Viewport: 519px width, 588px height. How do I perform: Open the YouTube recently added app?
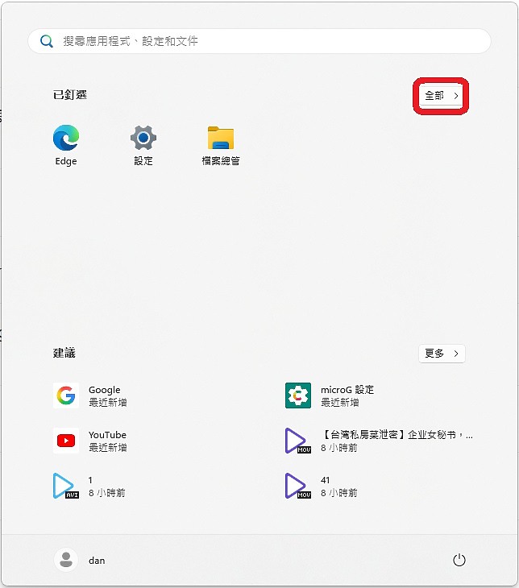pos(90,441)
